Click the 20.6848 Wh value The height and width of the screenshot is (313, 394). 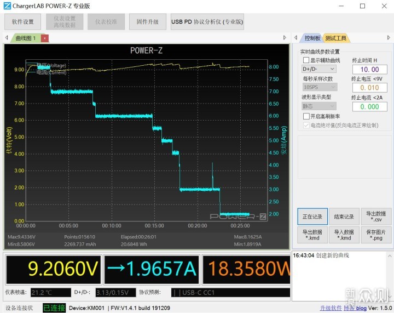(134, 244)
